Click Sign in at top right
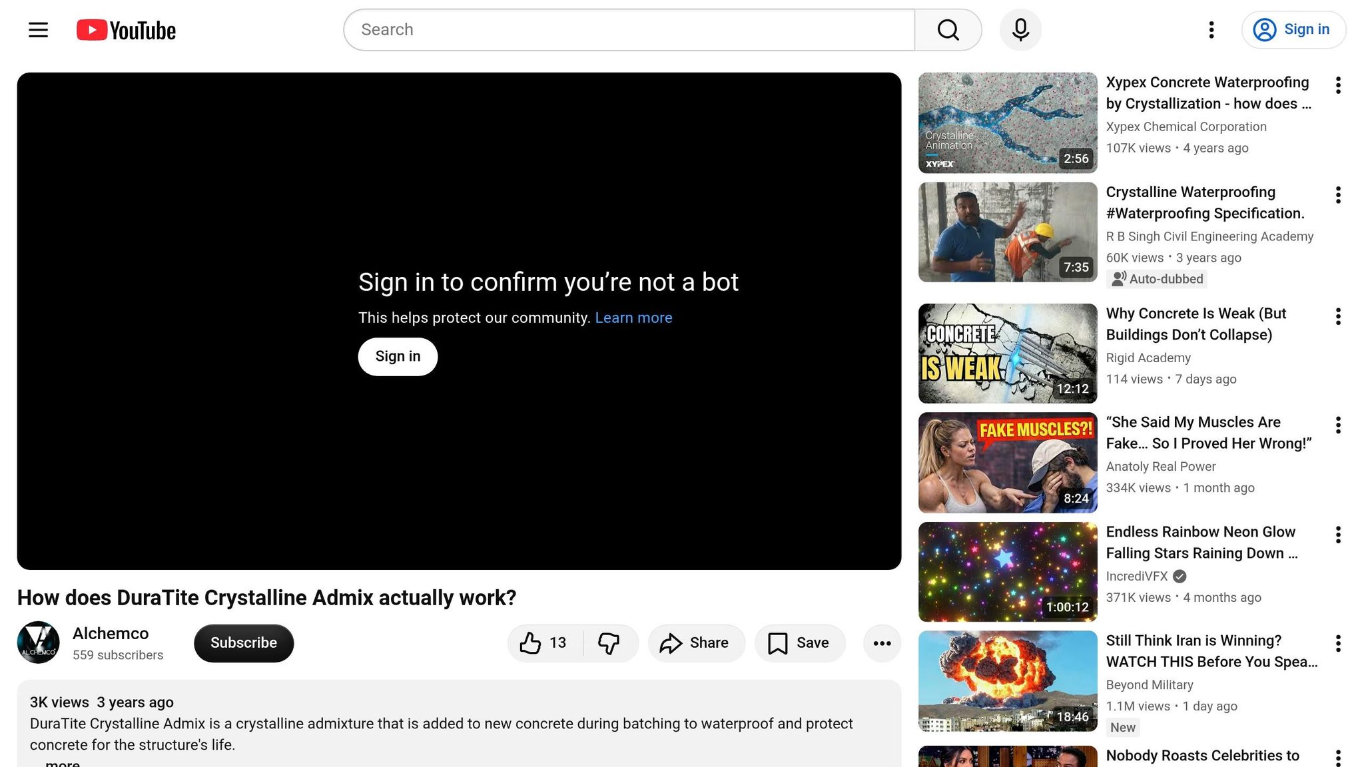This screenshot has height=767, width=1364. pos(1293,30)
